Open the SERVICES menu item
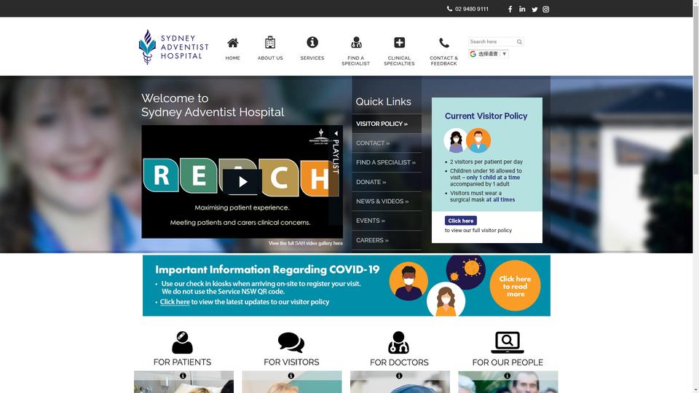Image resolution: width=699 pixels, height=393 pixels. [312, 58]
